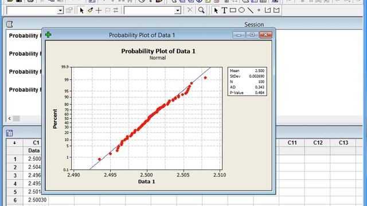Viewport: 367px width, 206px height.
Task: Minimize the Probability Plot graph window
Action: [239, 35]
